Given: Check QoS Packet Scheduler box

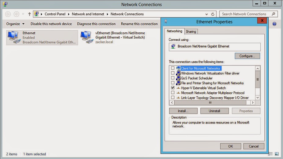Looking at the screenshot, I should point(173,78).
